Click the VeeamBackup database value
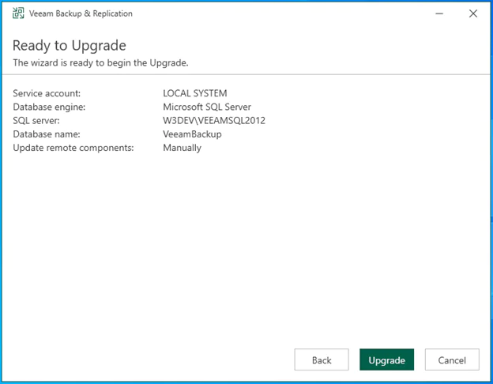This screenshot has width=493, height=384. coord(192,134)
